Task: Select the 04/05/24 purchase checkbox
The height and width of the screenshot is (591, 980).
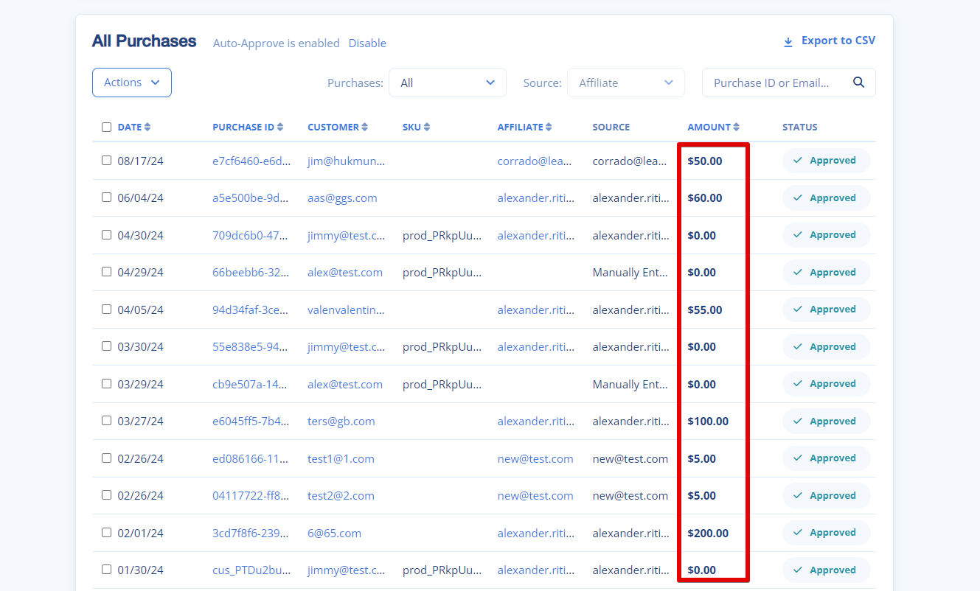Action: click(x=107, y=309)
